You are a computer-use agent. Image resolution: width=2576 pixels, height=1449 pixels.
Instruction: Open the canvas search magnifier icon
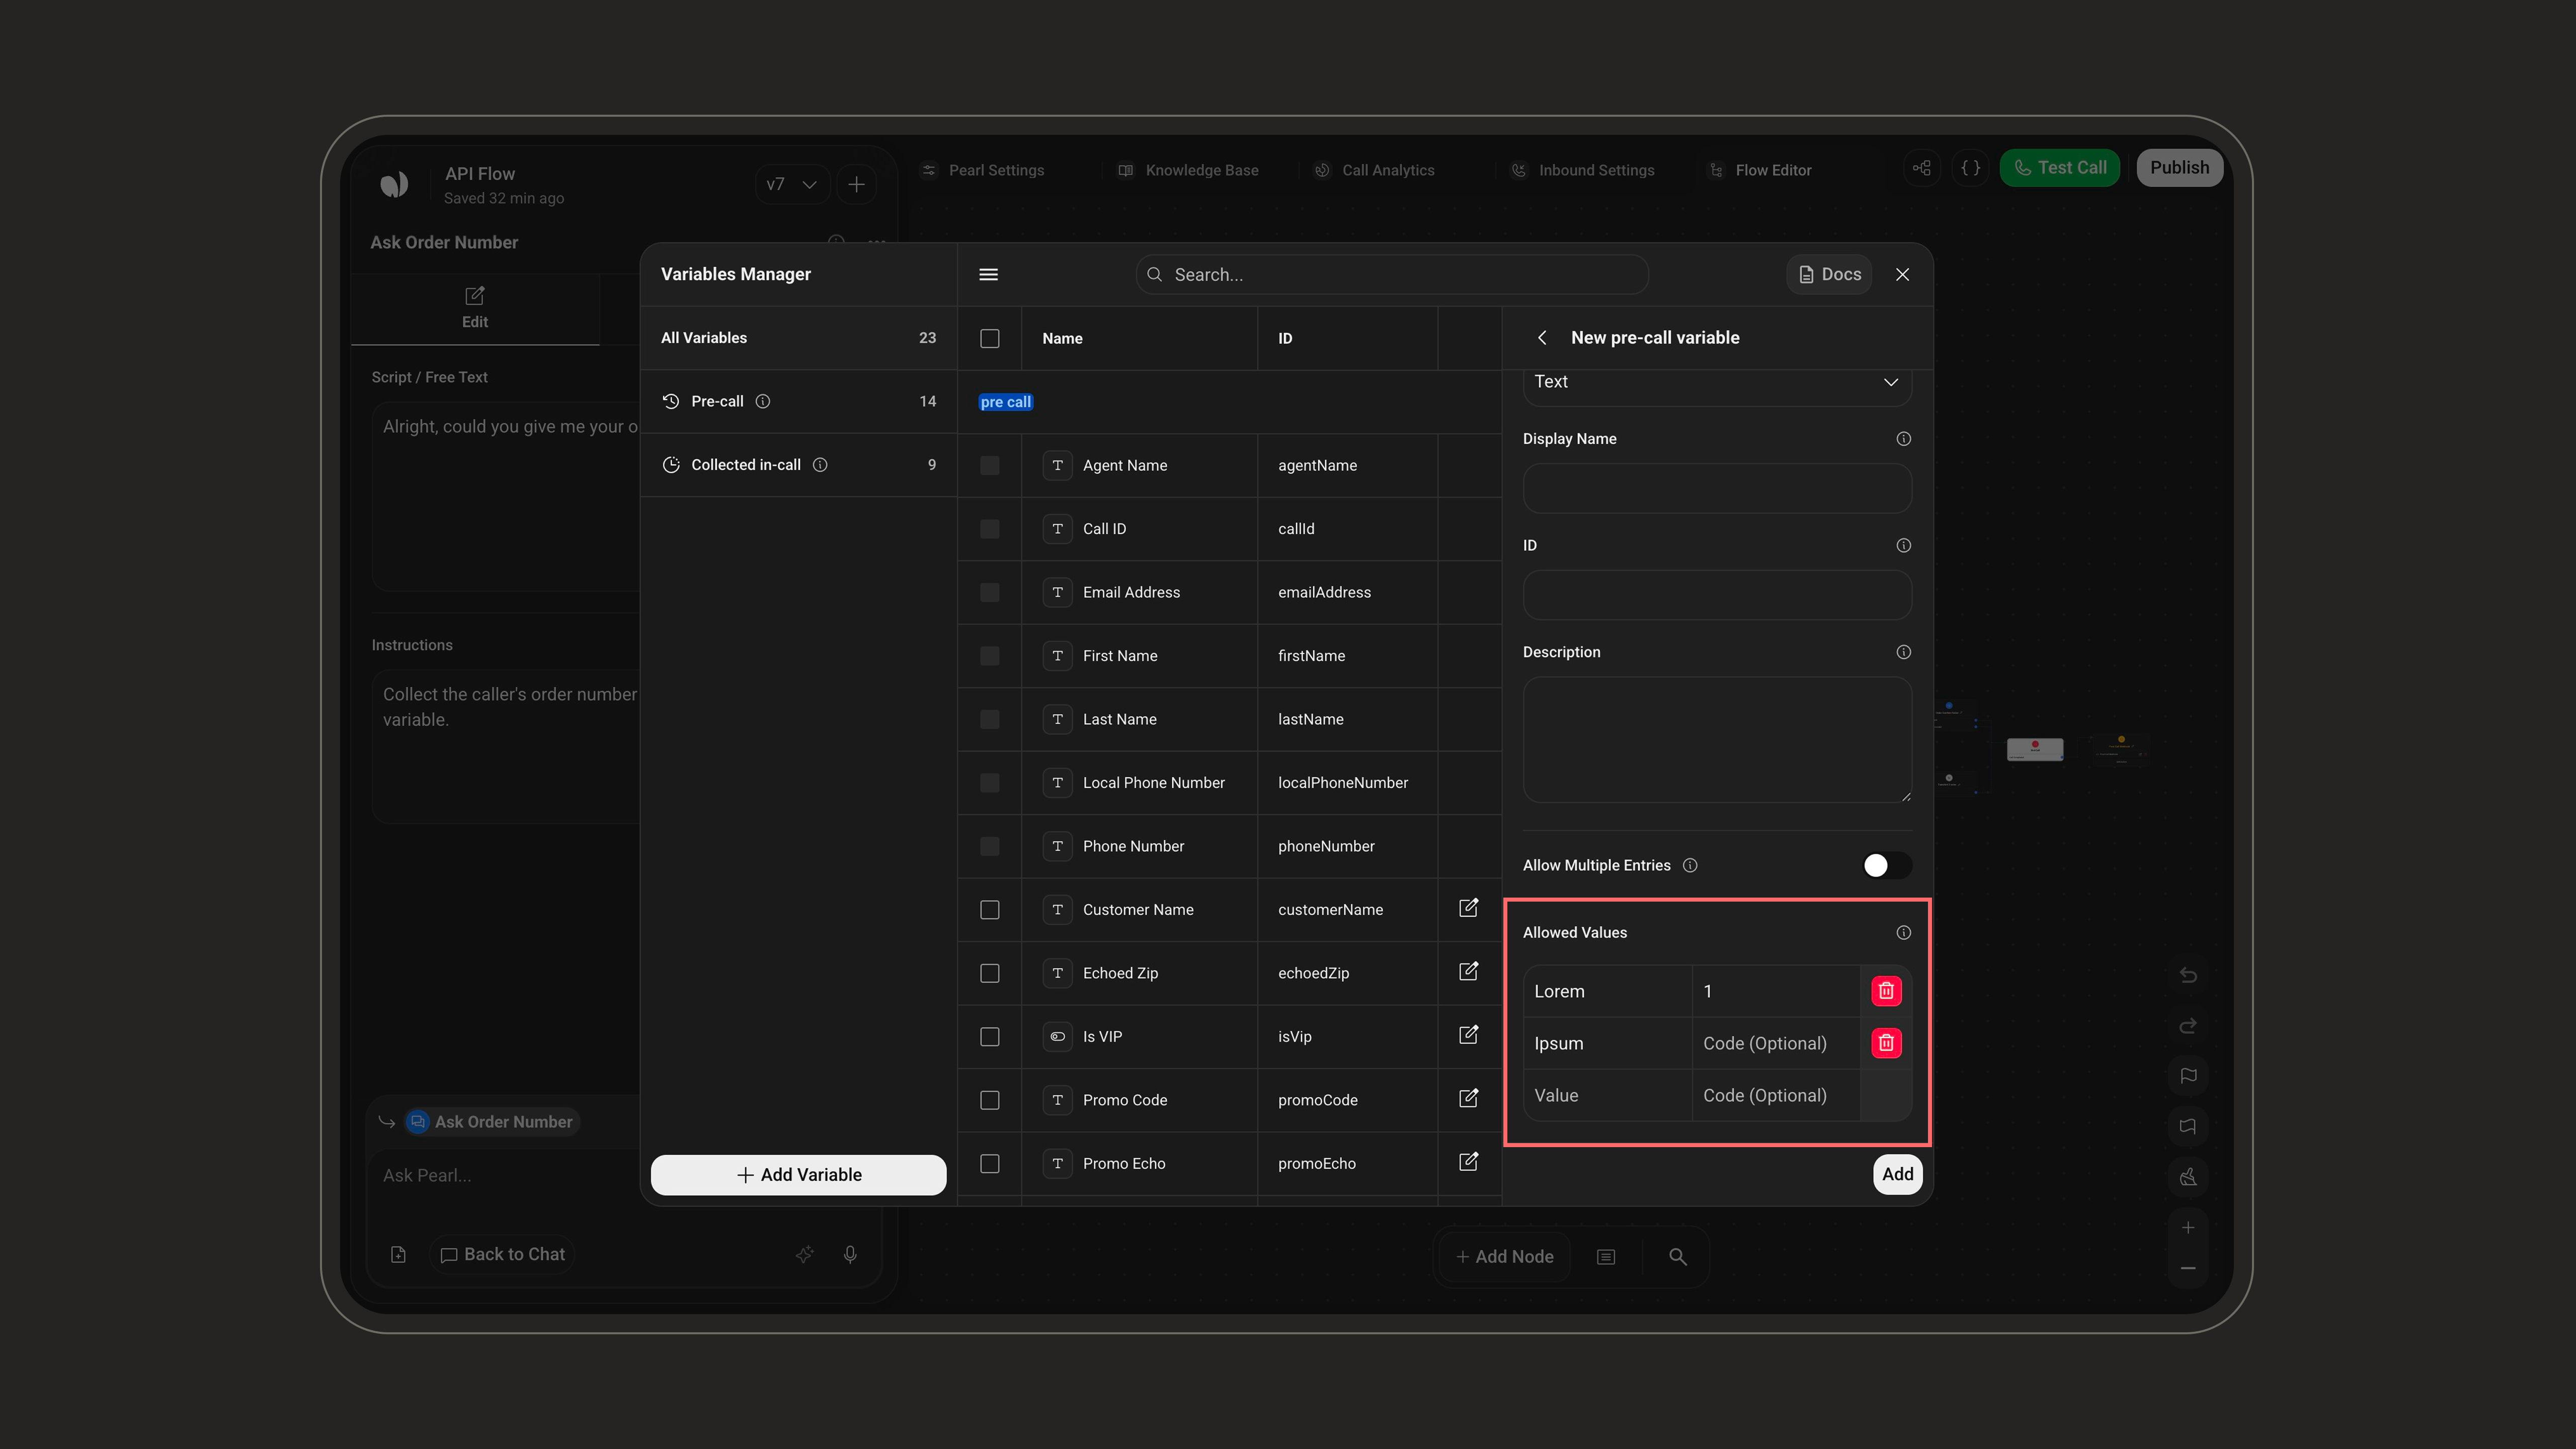pyautogui.click(x=1677, y=1257)
